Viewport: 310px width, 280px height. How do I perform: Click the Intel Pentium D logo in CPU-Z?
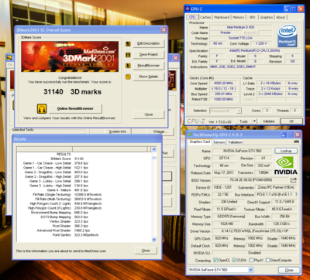click(x=288, y=36)
